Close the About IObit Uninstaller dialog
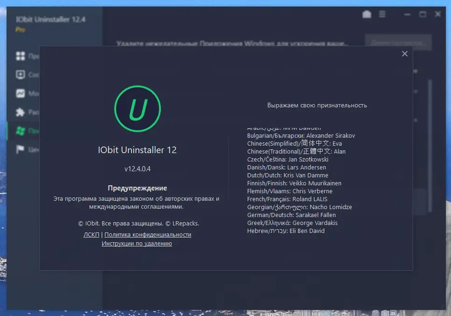 [x=404, y=54]
